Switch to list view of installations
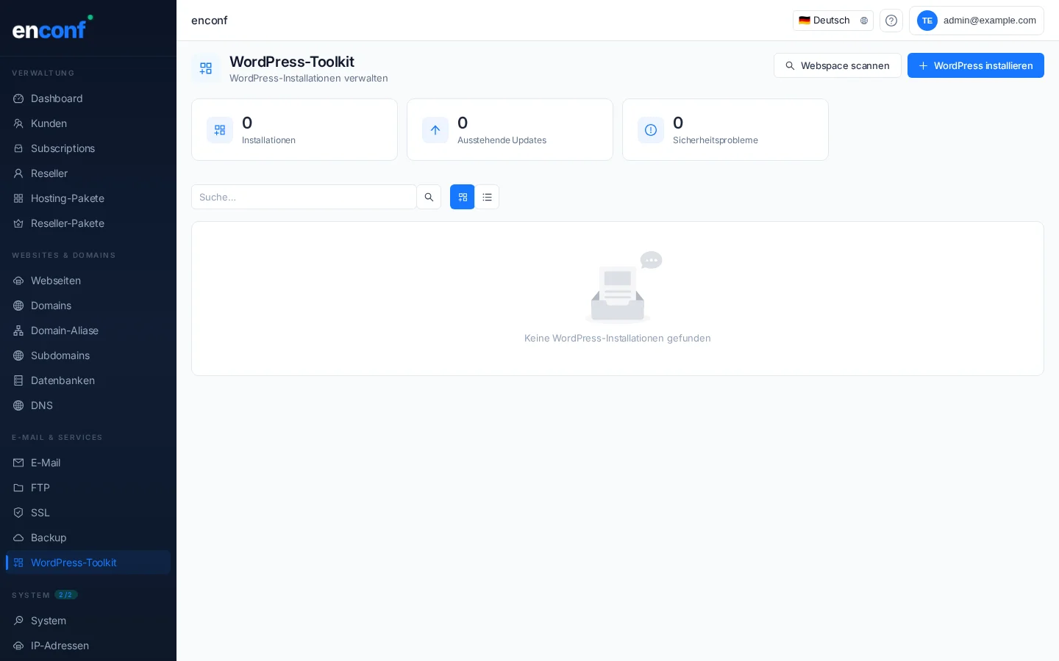The image size is (1059, 661). click(487, 197)
